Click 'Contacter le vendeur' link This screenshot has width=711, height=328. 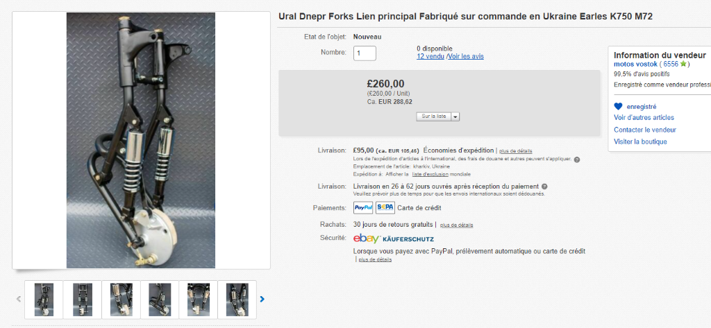(x=645, y=130)
